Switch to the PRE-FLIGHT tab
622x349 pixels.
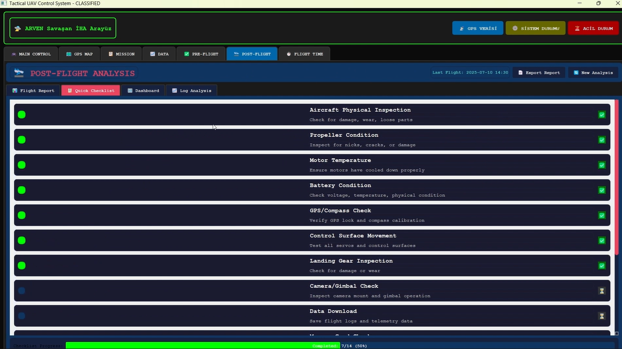click(201, 54)
